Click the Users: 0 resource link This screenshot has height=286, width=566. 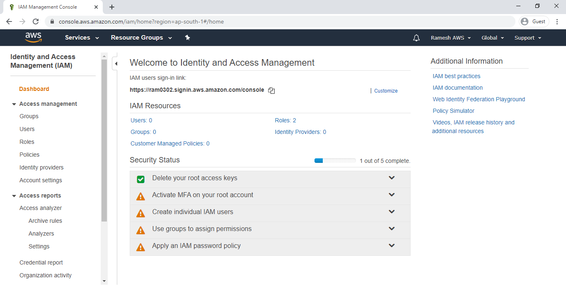[141, 120]
